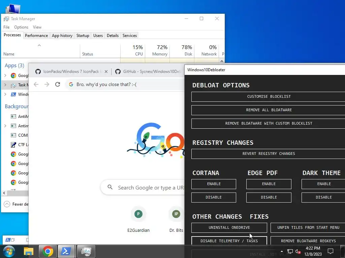Open Task Manager View menu

37,27
